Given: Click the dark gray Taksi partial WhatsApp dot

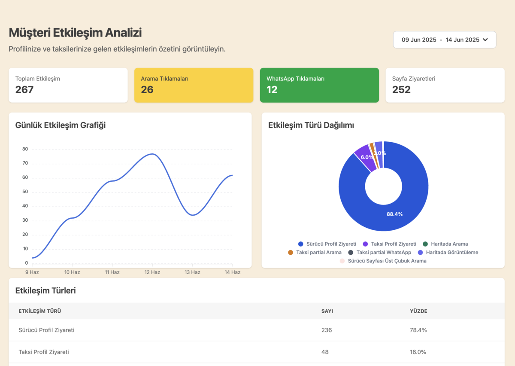Looking at the screenshot, I should [x=351, y=253].
